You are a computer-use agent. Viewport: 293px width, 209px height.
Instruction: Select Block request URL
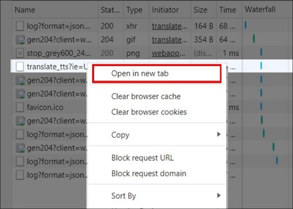[142, 158]
